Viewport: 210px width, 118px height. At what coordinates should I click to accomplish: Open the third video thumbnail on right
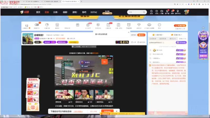point(104,95)
